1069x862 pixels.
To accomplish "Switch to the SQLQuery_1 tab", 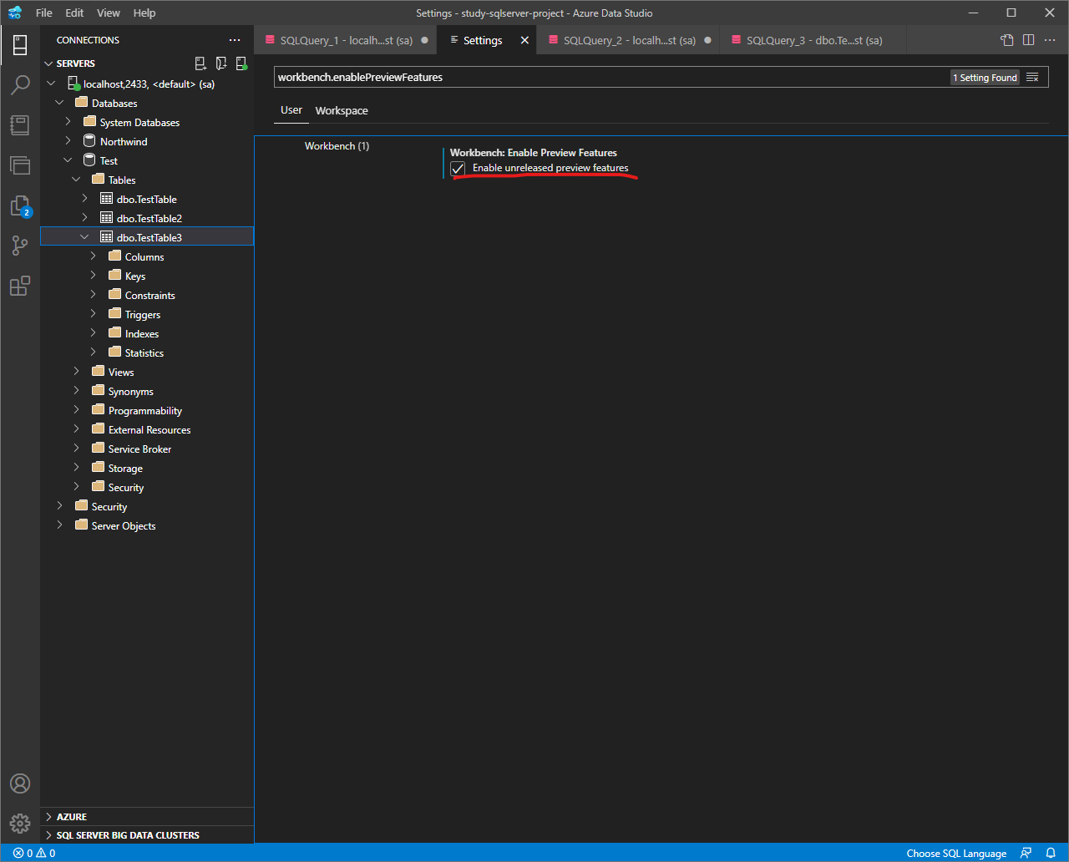I will (x=346, y=40).
